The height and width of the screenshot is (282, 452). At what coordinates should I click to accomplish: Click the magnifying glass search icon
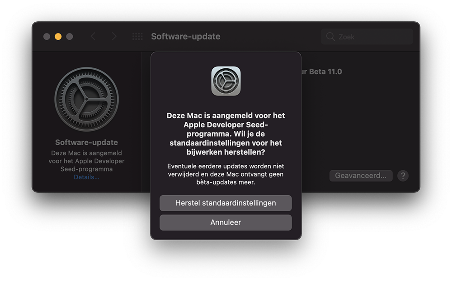(330, 37)
